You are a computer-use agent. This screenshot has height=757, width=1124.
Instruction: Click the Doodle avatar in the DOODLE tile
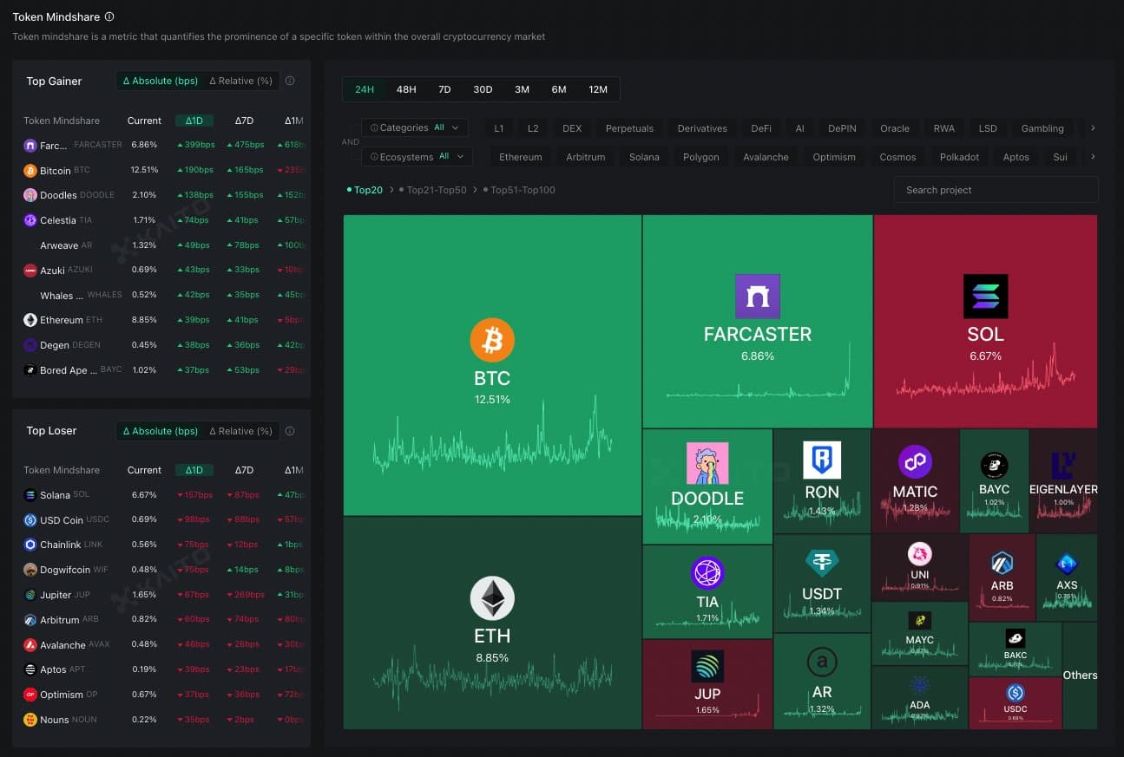(707, 463)
